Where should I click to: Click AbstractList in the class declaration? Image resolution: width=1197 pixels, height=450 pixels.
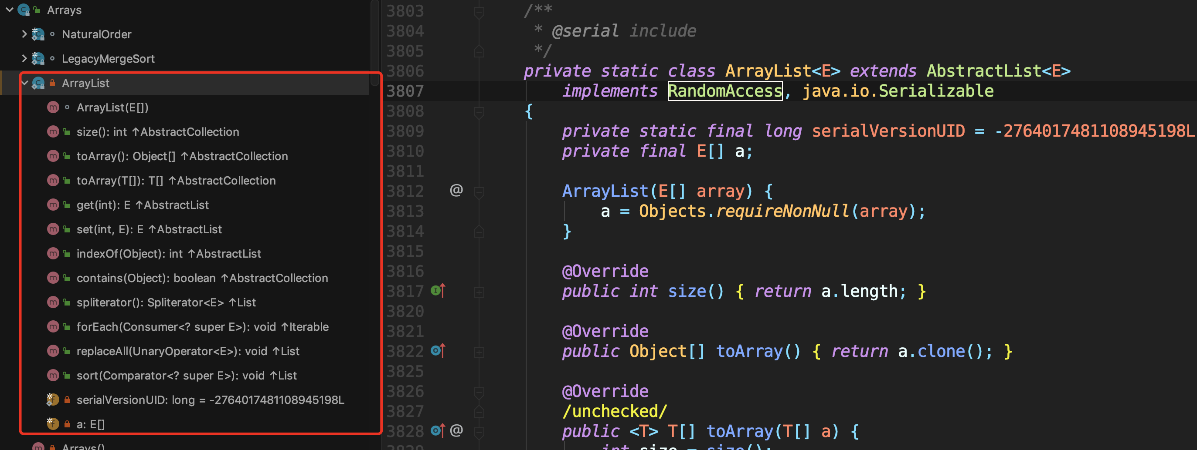click(x=983, y=71)
